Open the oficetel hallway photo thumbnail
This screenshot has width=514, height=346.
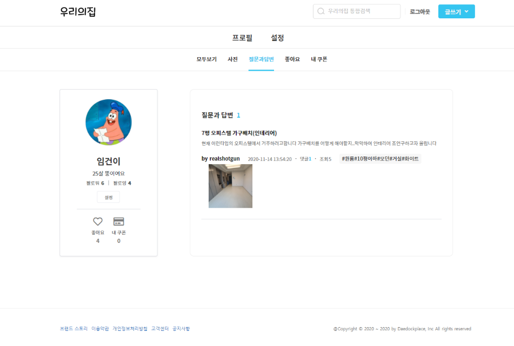(230, 186)
